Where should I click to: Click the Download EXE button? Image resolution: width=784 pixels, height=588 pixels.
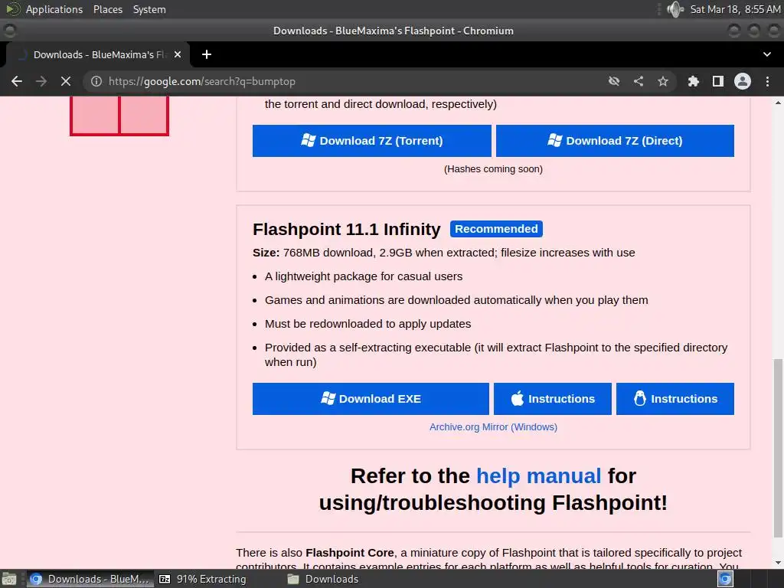click(x=371, y=398)
